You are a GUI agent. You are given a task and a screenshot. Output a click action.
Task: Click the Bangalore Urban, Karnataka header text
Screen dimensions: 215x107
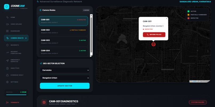click(195, 2)
